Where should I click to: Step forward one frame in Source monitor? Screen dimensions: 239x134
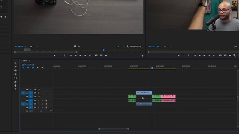click(x=85, y=55)
